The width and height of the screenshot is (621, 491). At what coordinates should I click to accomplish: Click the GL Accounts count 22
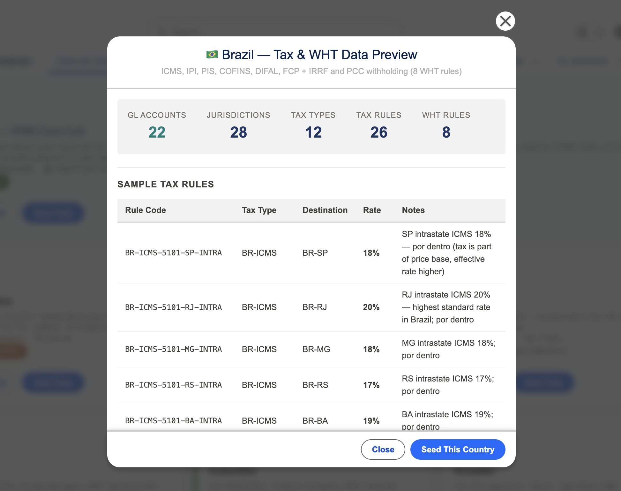click(157, 132)
